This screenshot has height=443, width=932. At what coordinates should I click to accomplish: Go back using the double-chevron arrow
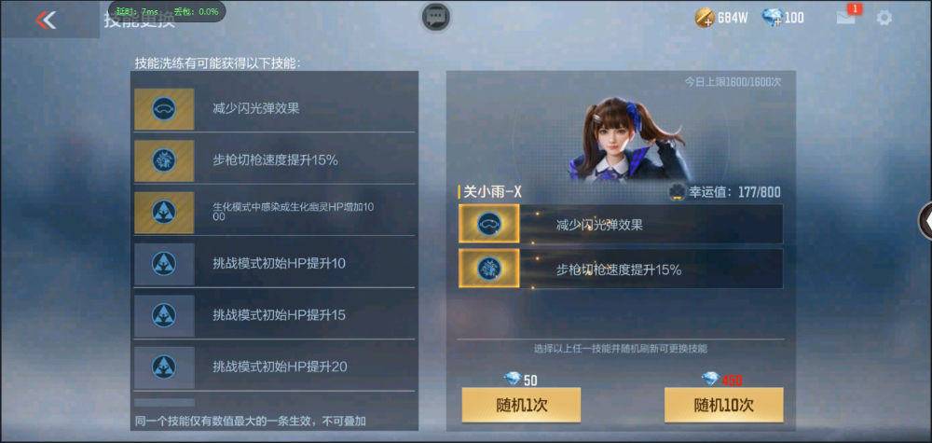pyautogui.click(x=45, y=20)
